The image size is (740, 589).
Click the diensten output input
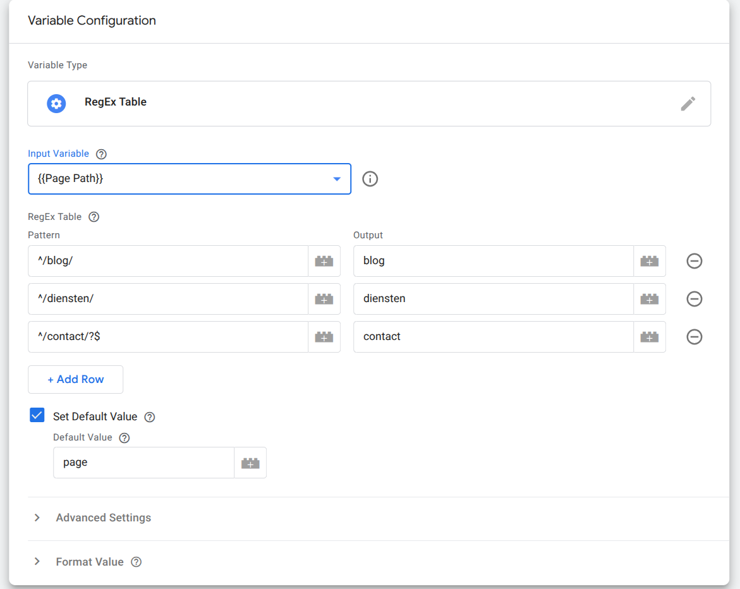(x=493, y=299)
